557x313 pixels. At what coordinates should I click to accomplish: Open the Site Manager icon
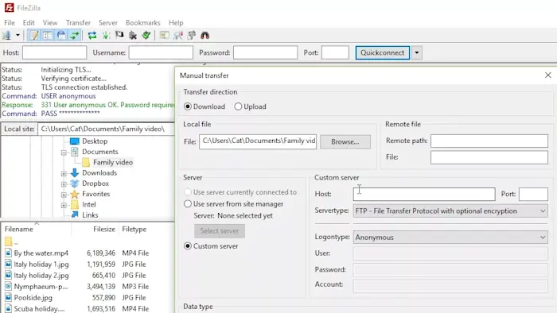tap(6, 36)
